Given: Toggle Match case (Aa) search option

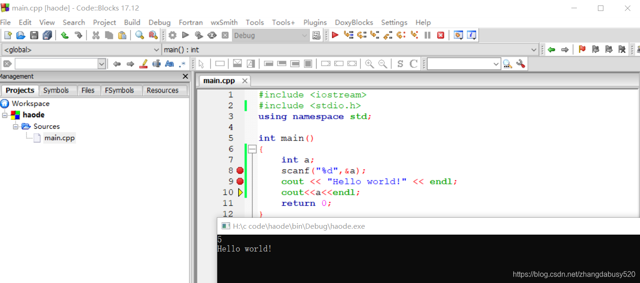Looking at the screenshot, I should [169, 64].
